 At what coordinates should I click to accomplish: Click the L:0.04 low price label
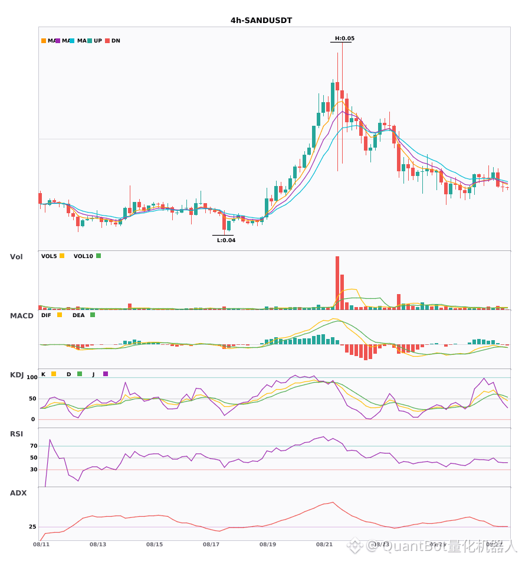pyautogui.click(x=226, y=240)
